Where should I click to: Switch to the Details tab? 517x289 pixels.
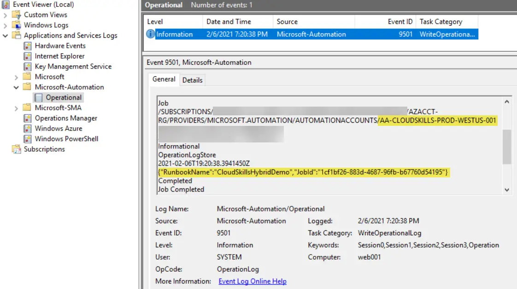192,80
